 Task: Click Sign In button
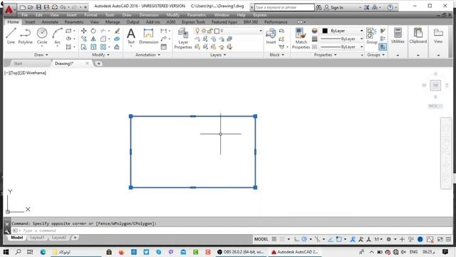(x=334, y=7)
